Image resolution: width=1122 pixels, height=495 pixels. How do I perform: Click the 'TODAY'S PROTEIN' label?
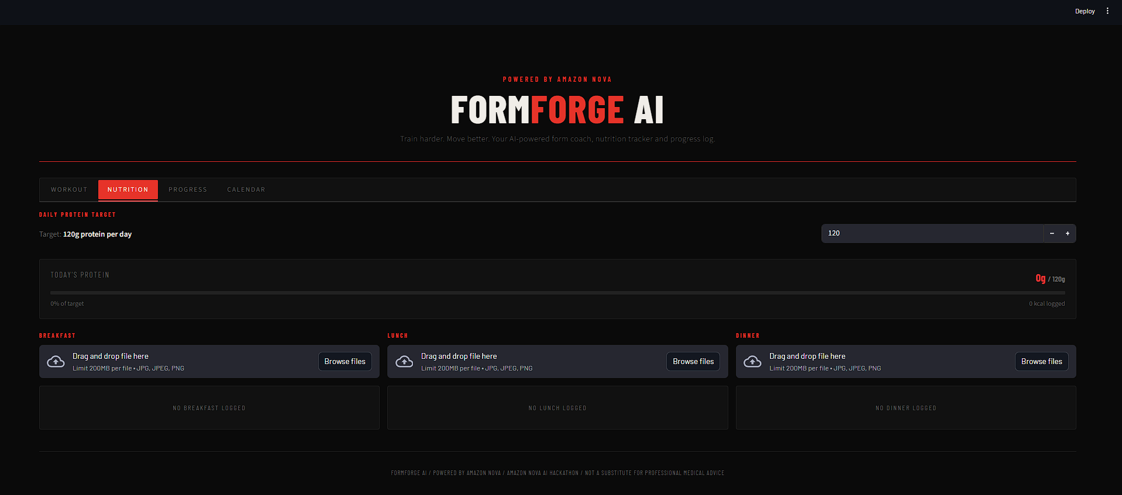[x=80, y=275]
